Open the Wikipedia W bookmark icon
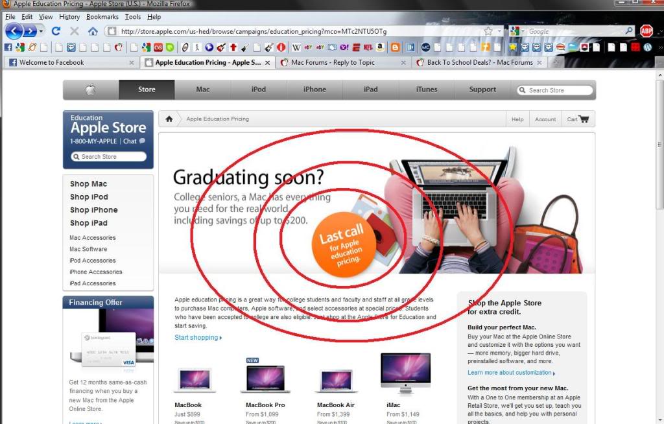664x424 pixels. click(x=296, y=47)
